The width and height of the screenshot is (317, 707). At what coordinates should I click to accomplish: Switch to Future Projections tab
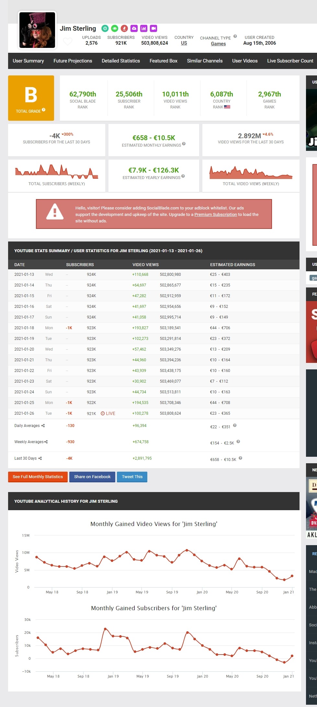click(x=73, y=61)
